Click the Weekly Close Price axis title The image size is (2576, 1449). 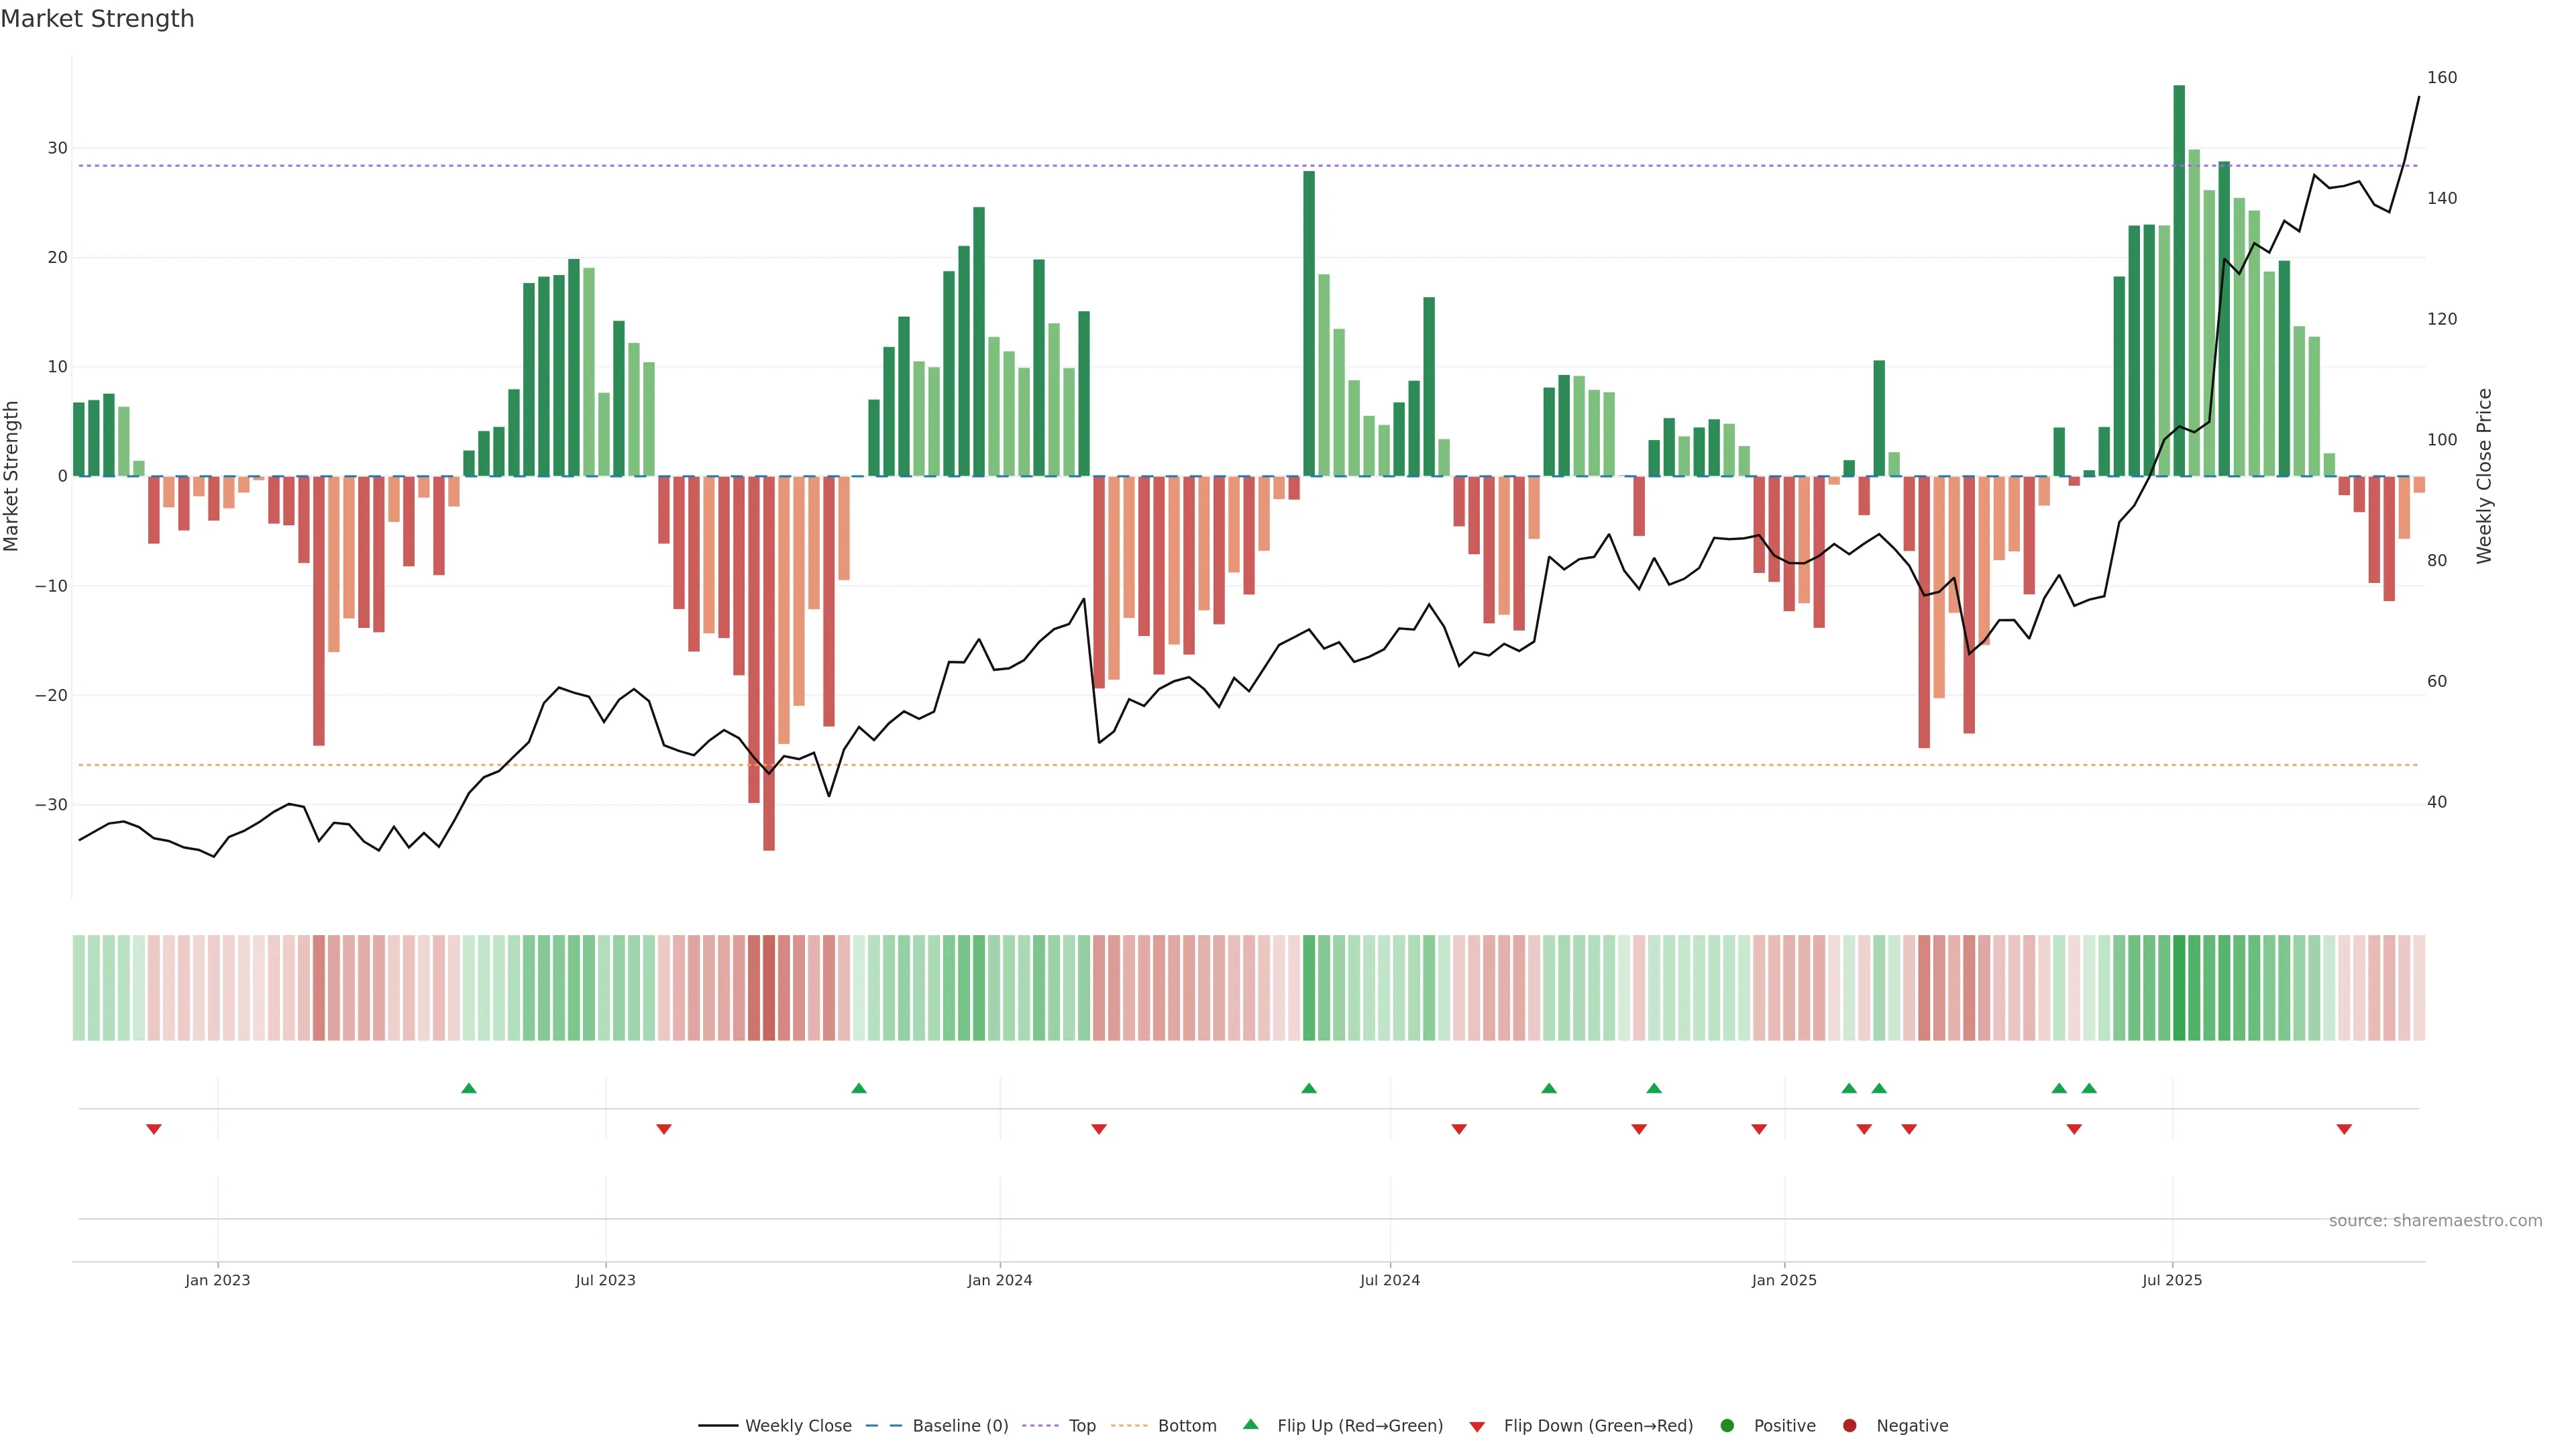coord(2485,476)
